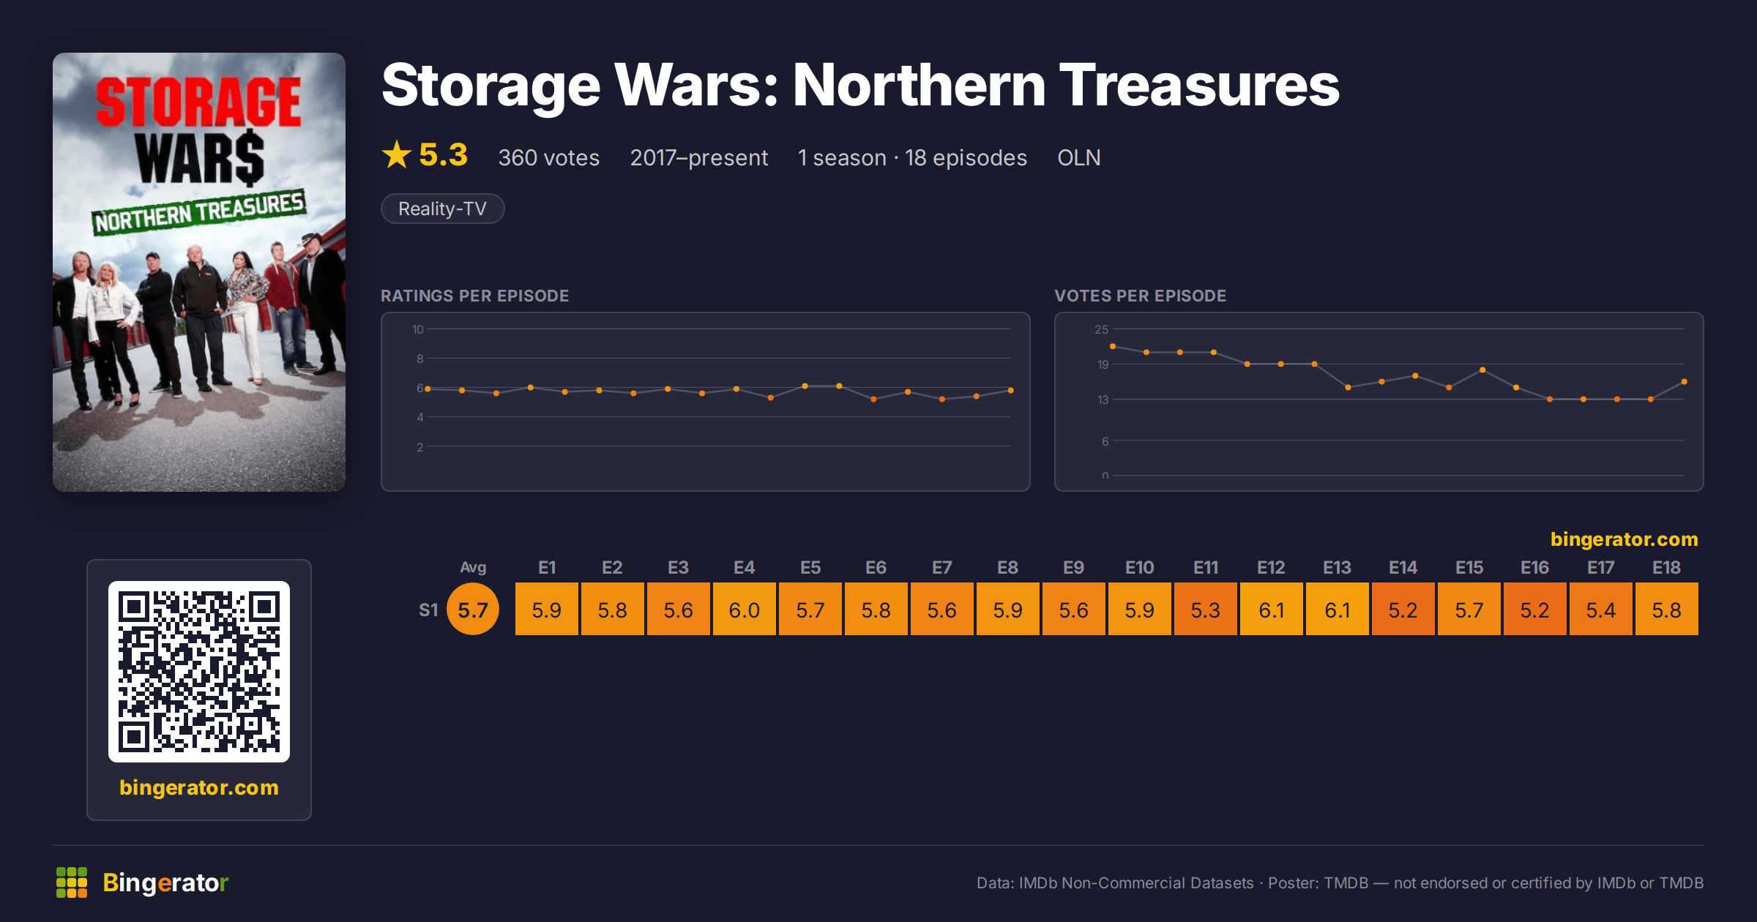
Task: Click the QR code image
Action: 199,672
